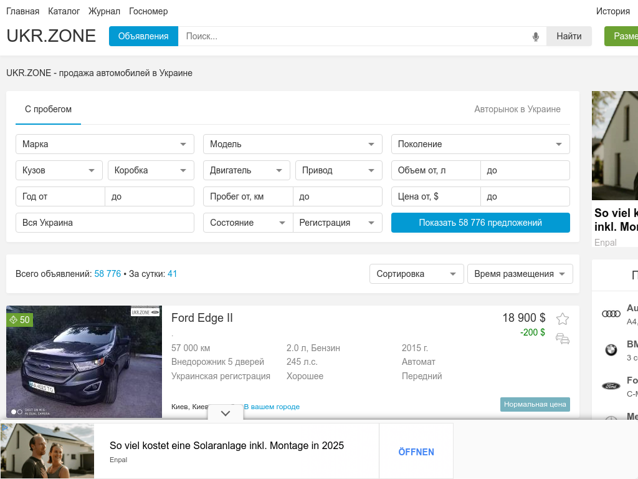Open the Журнал menu item
638x479 pixels.
[x=104, y=11]
